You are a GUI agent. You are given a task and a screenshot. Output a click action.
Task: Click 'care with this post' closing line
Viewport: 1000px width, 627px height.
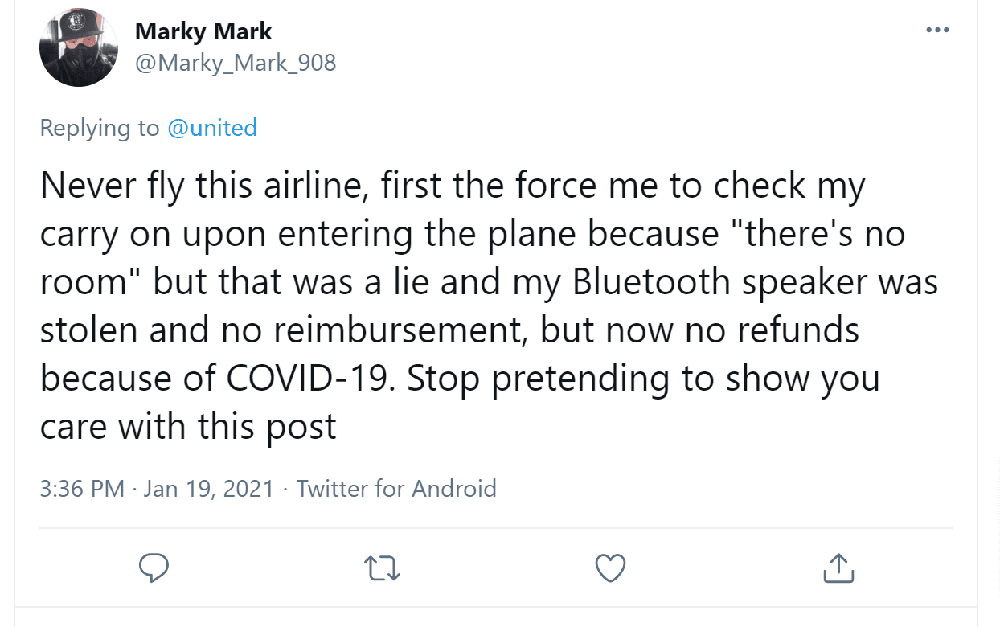pos(188,427)
